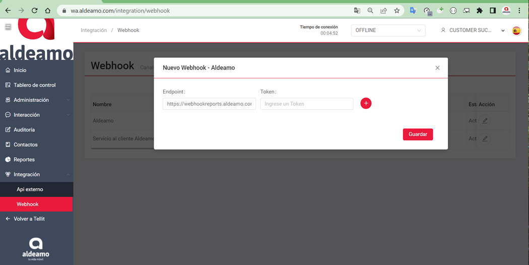Click the address bar URL wa.aldeamo.com
Viewport: 529px width, 265px height.
(x=120, y=11)
